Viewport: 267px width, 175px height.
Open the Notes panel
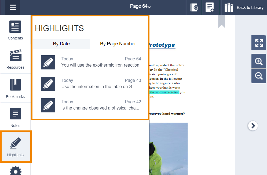point(15,117)
